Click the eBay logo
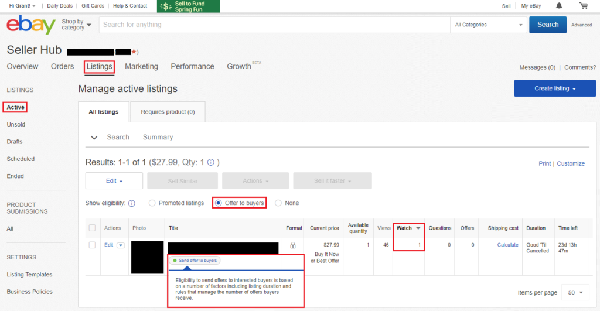The height and width of the screenshot is (311, 600). pyautogui.click(x=31, y=25)
